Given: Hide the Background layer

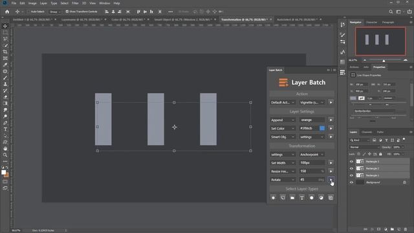Looking at the screenshot, I should [351, 183].
